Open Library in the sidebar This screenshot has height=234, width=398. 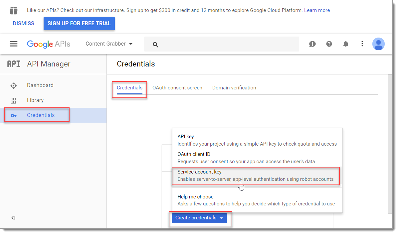tap(53, 100)
